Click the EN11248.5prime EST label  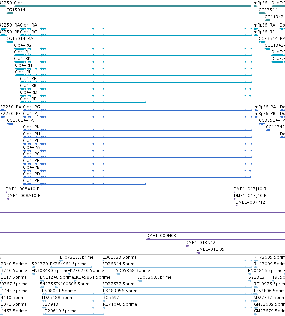point(57,277)
